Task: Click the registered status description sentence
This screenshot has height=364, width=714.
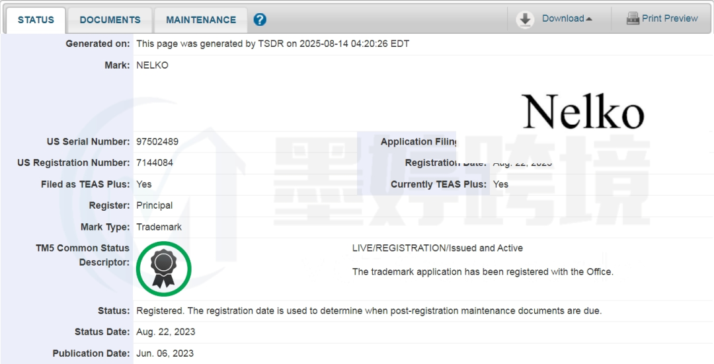Action: point(369,310)
